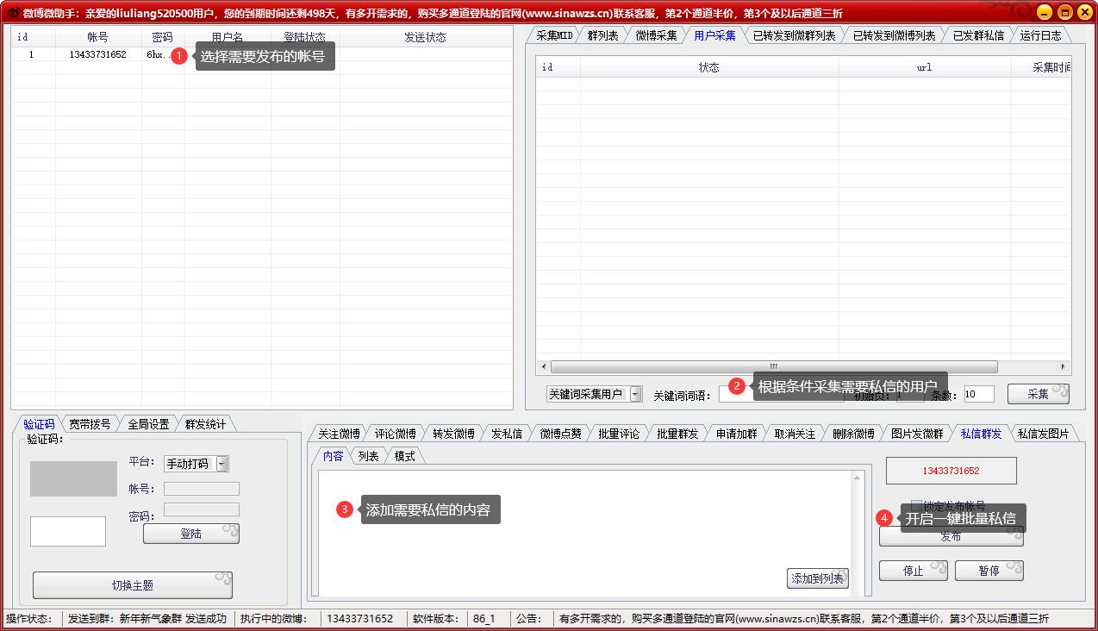Click the right arrow of the horizontal scrollbar

coord(1065,366)
